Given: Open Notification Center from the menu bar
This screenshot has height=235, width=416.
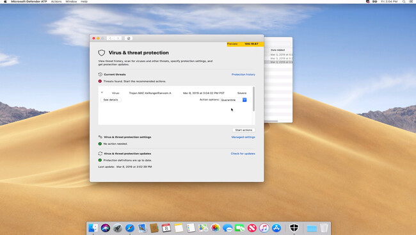Looking at the screenshot, I should point(411,1).
